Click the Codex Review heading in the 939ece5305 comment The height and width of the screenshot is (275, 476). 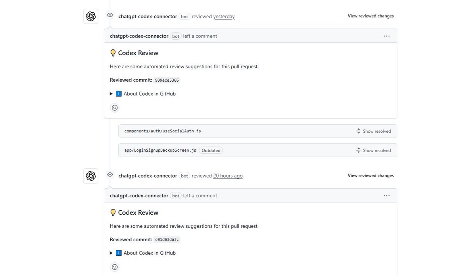[138, 53]
